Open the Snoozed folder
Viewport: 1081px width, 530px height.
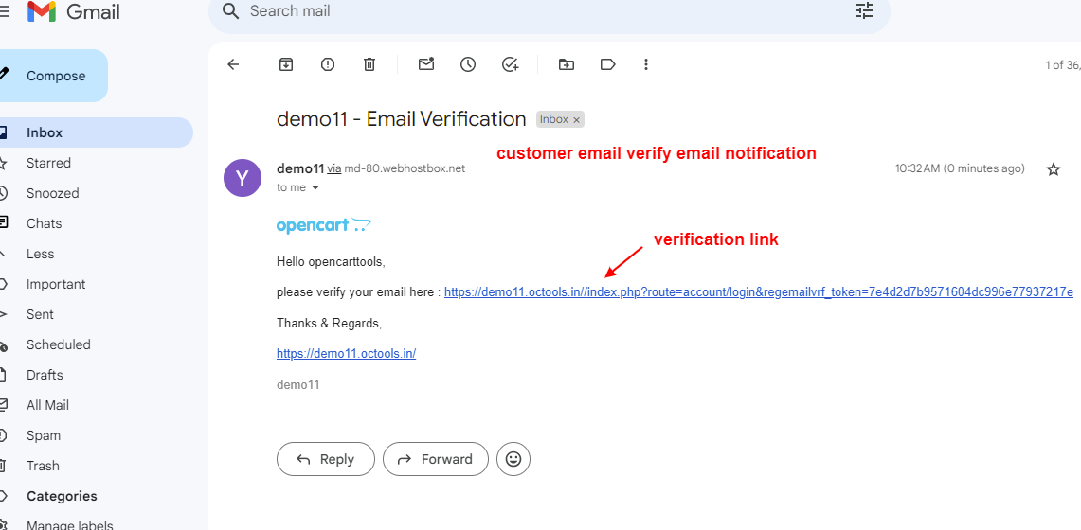click(x=52, y=193)
